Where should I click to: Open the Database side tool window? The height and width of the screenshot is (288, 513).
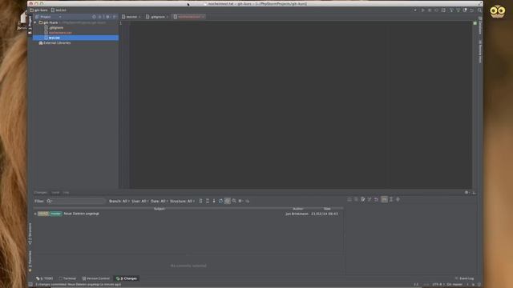pyautogui.click(x=480, y=26)
